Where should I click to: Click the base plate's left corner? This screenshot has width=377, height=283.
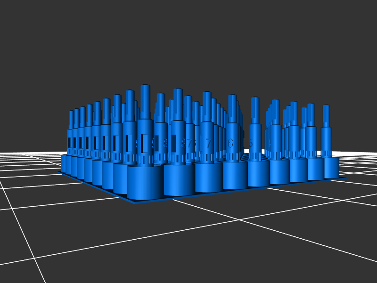coord(59,172)
